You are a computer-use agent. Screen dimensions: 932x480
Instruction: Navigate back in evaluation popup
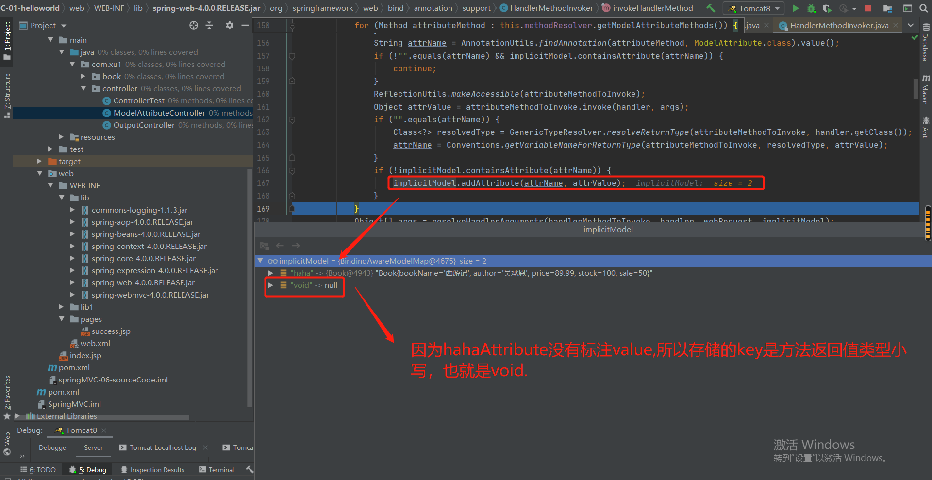click(x=280, y=246)
